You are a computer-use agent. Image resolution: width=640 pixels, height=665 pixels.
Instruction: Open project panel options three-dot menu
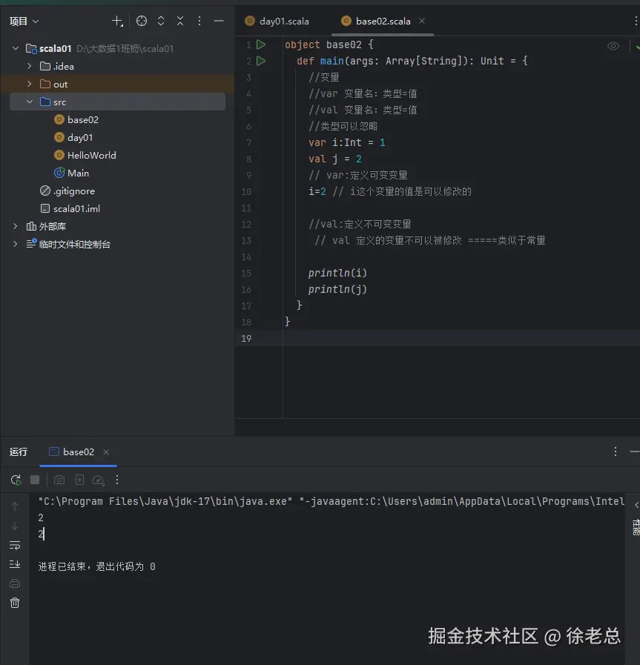pos(199,21)
